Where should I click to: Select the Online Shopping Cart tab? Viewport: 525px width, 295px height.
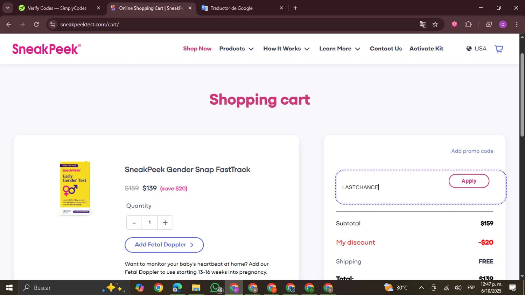coord(151,8)
